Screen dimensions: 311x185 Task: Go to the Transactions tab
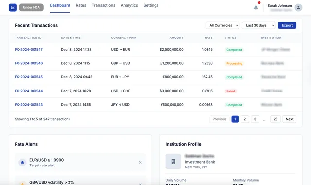pos(104,5)
